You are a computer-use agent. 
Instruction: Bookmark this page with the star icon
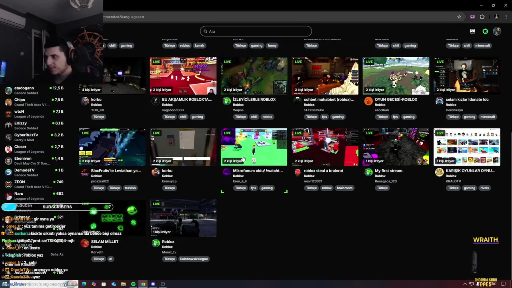coord(459,17)
